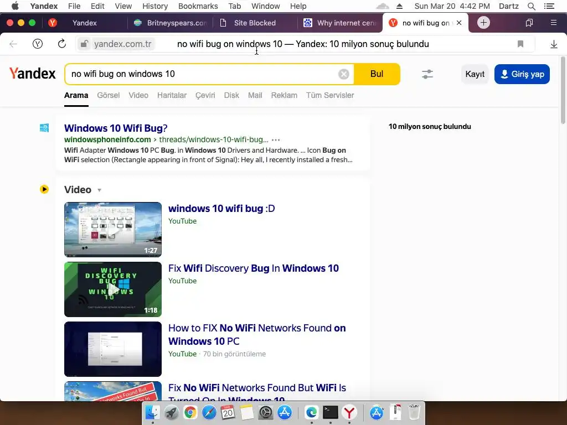The image size is (567, 425).
Task: Open Control Center list icon in menu bar
Action: tap(549, 6)
